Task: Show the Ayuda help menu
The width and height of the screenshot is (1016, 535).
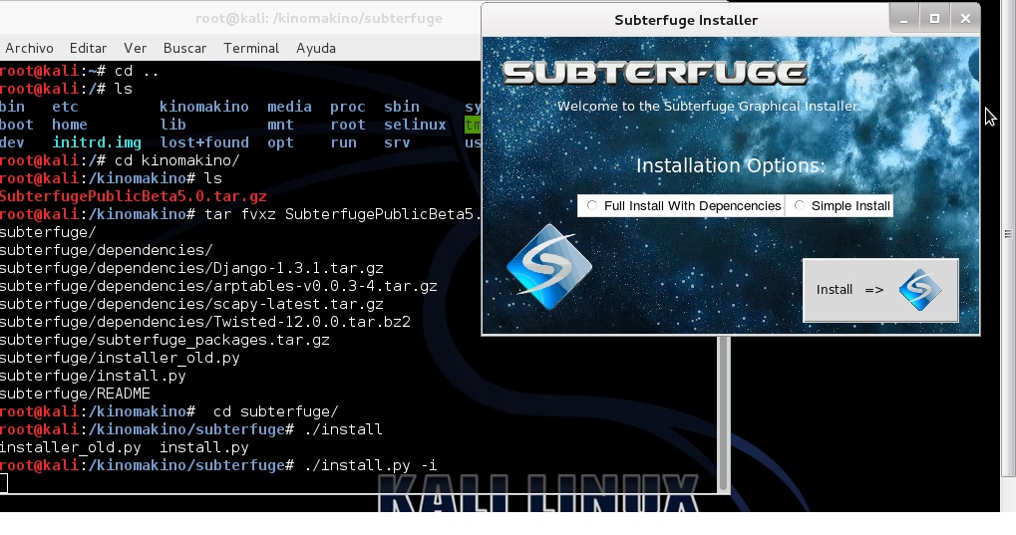Action: 316,48
